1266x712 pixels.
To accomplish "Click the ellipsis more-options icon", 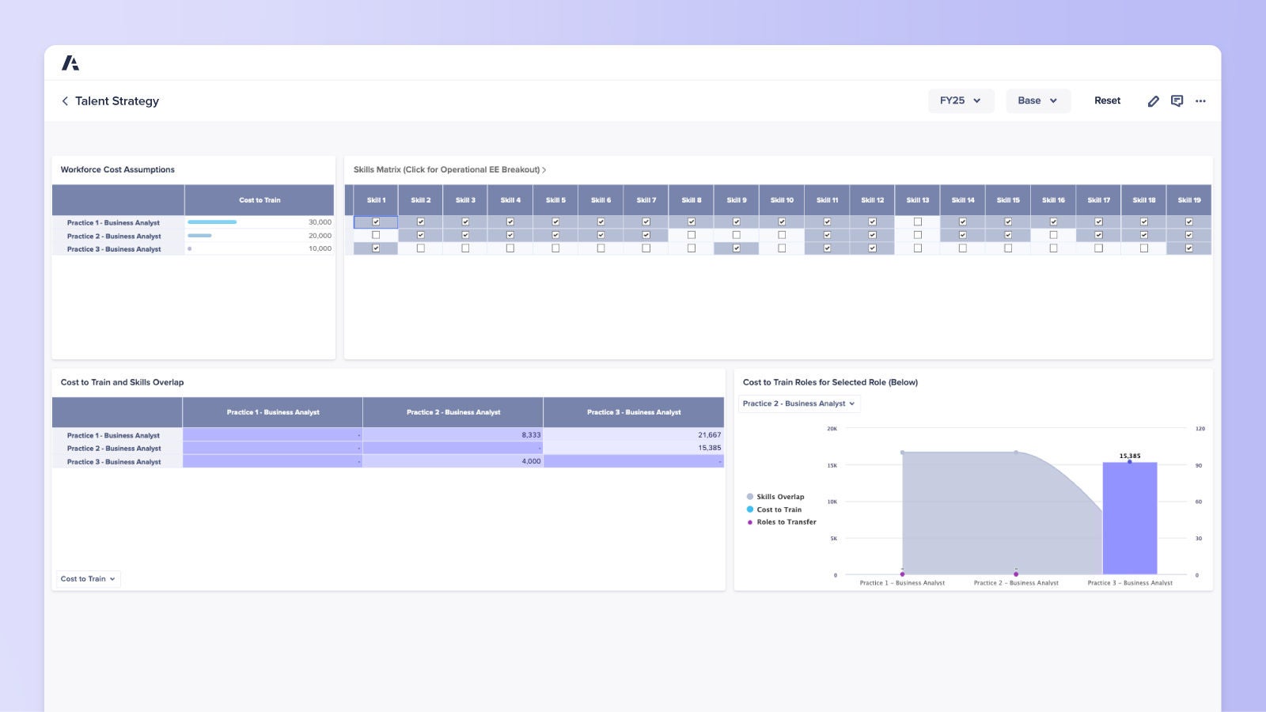I will [1200, 100].
